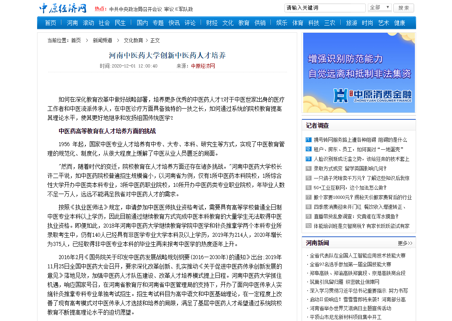Image resolution: width=452 pixels, height=321 pixels.
Task: Click the 新闻频道 breadcrumb link
Action: 102,40
